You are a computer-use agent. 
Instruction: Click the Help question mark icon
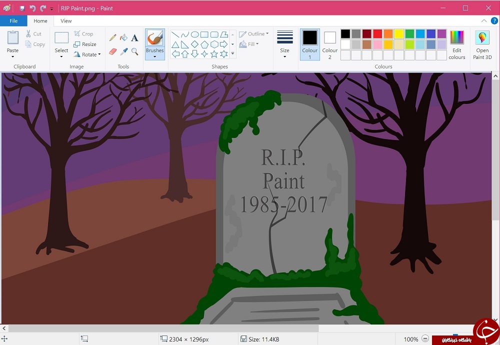click(494, 21)
